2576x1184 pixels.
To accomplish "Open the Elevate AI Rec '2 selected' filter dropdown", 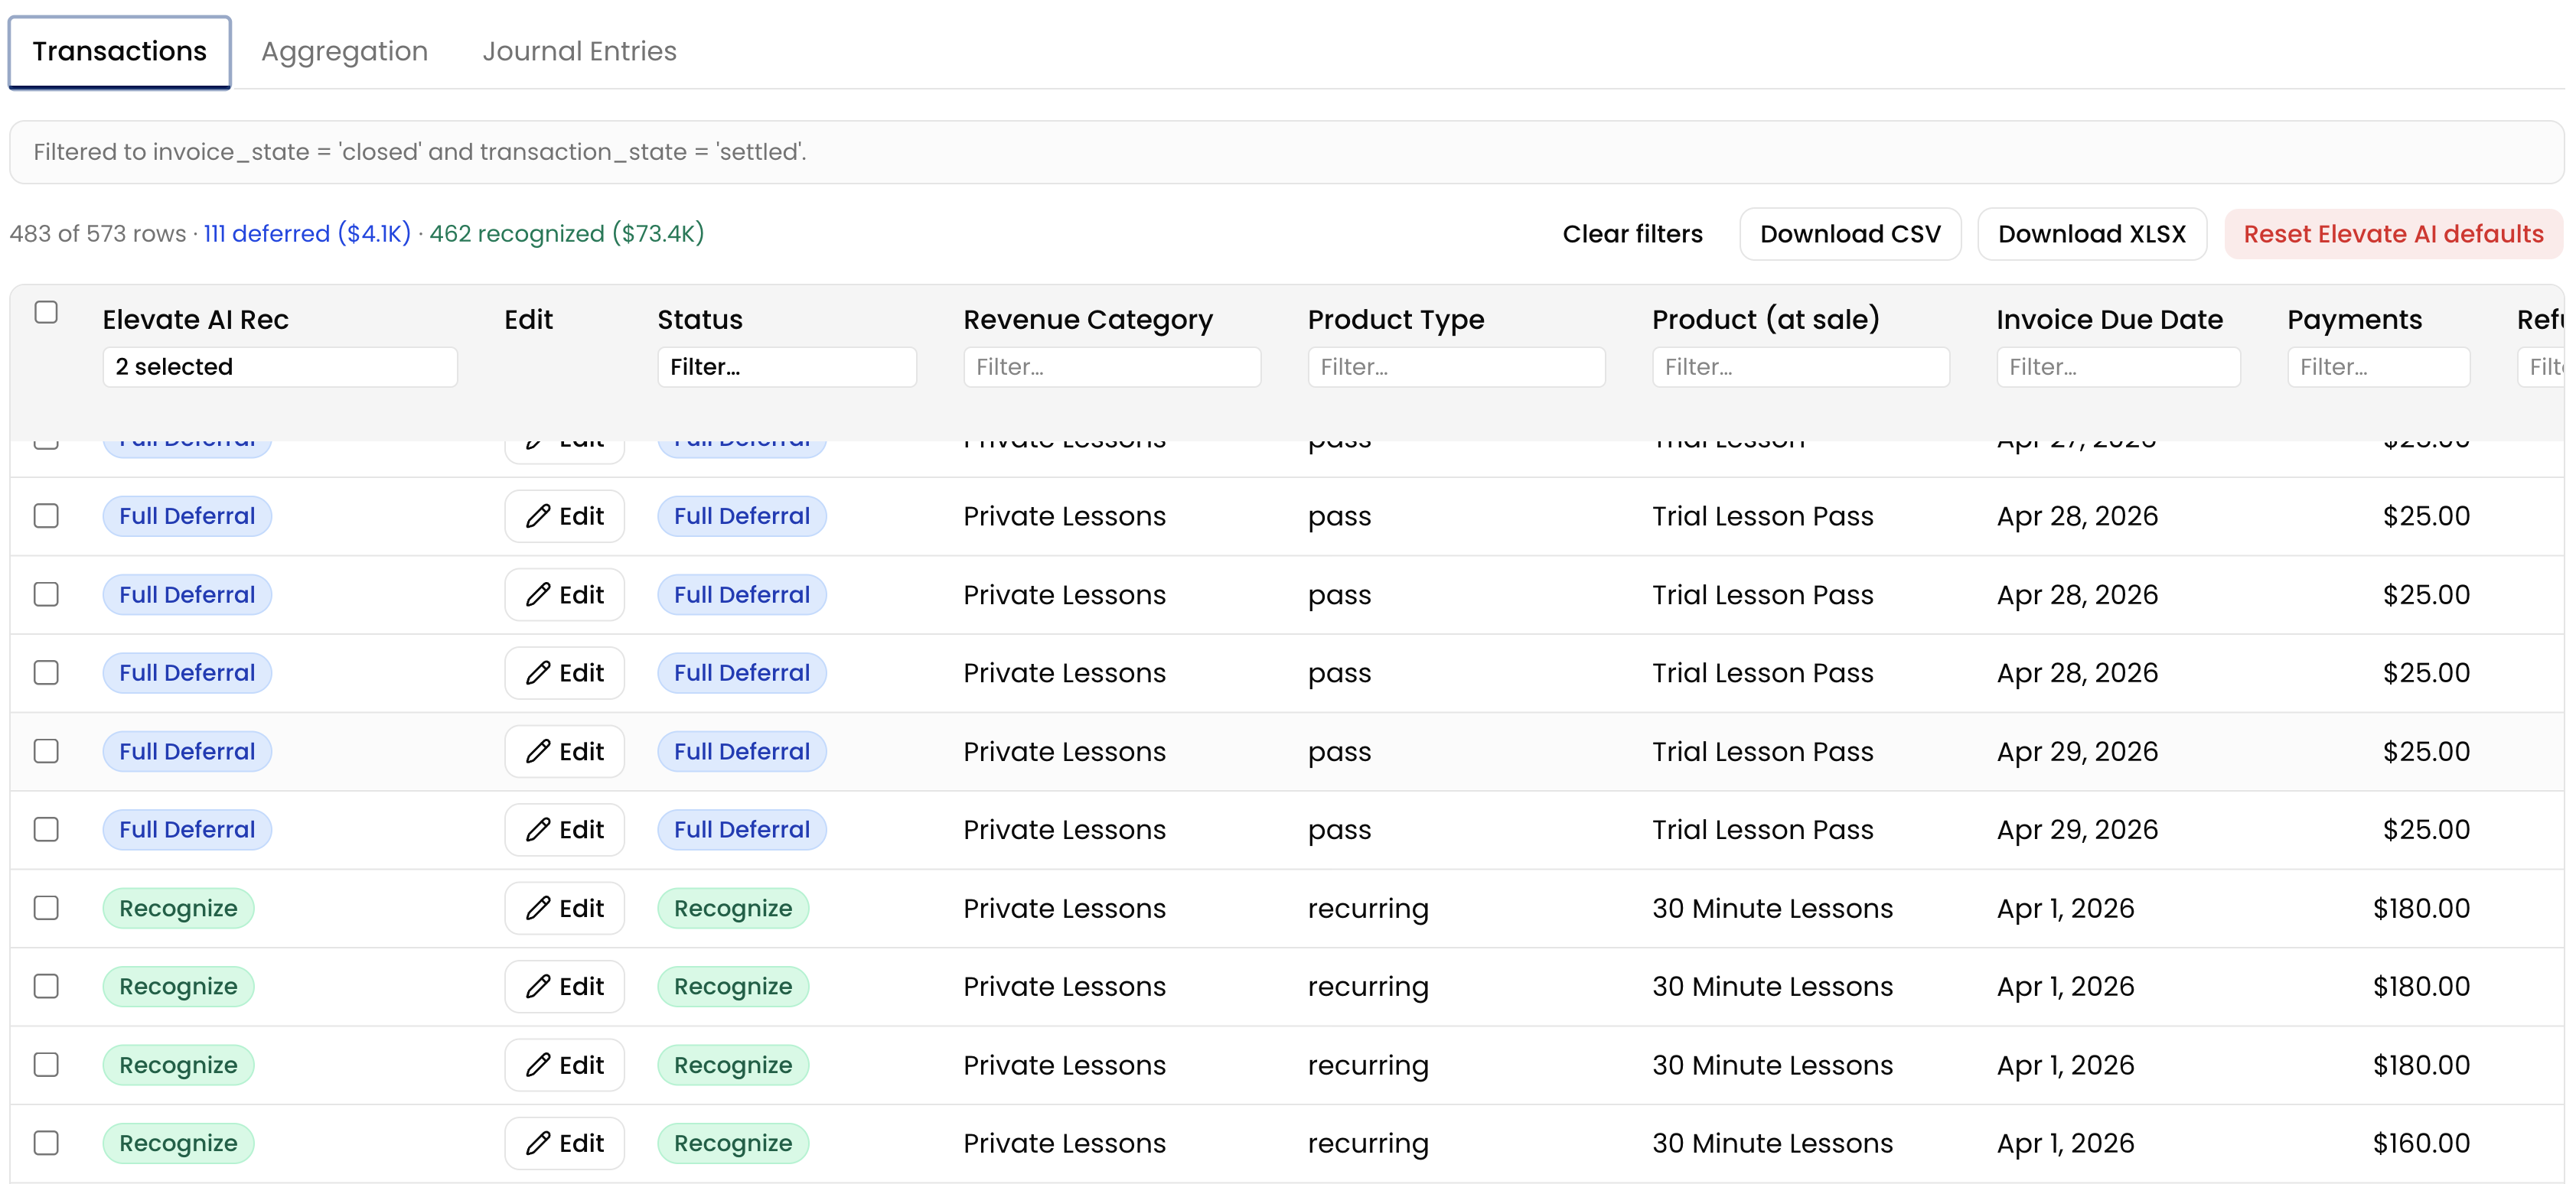I will [x=280, y=366].
